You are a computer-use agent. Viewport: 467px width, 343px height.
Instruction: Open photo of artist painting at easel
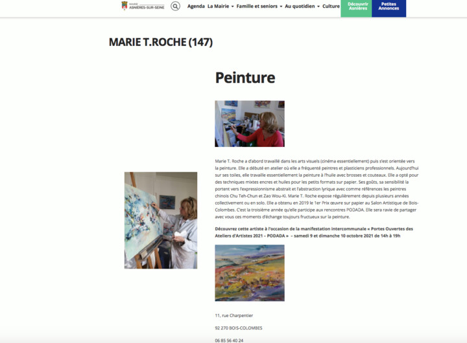coord(161,220)
